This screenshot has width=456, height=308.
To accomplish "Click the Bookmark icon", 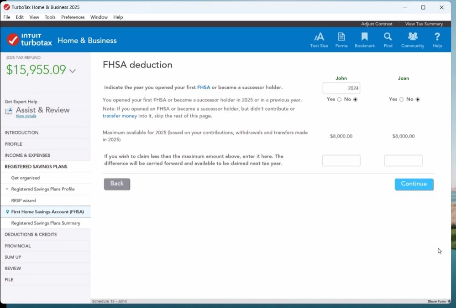I will pyautogui.click(x=365, y=37).
